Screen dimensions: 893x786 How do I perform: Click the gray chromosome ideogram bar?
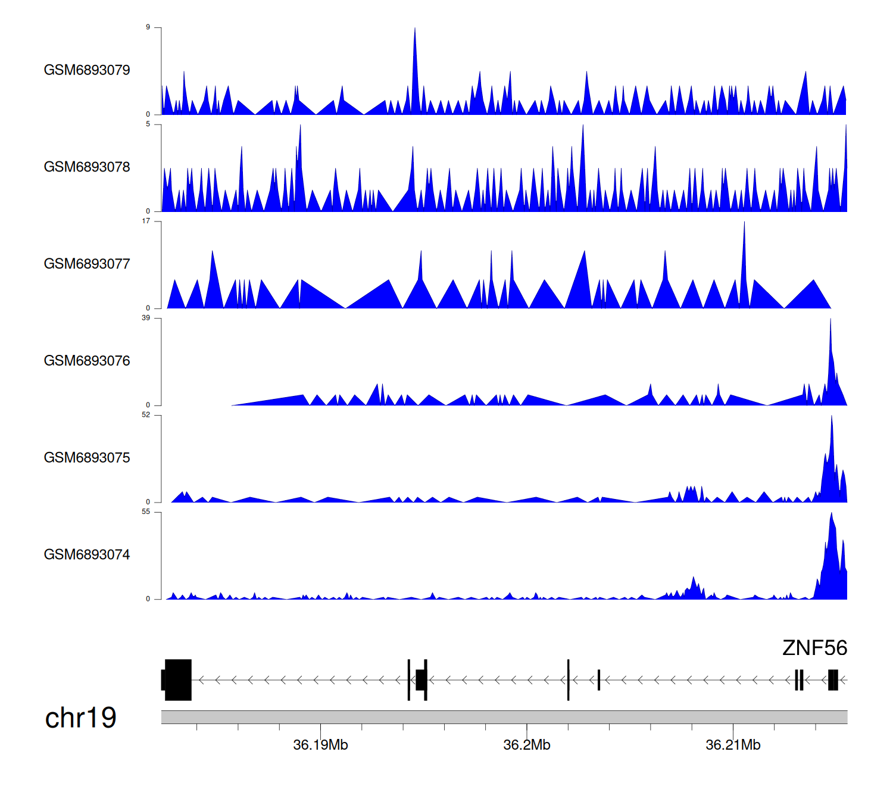click(504, 717)
